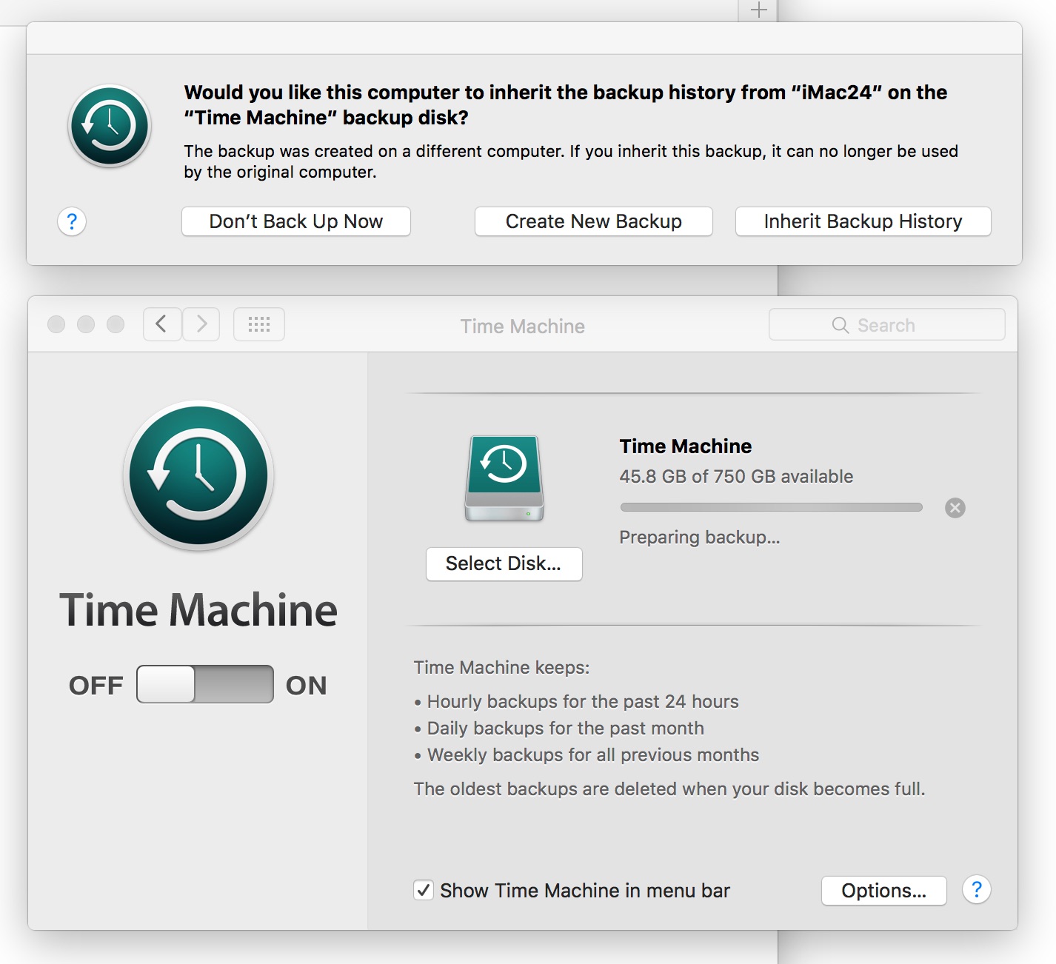Open the Options sheet
The height and width of the screenshot is (964, 1056).
click(883, 891)
